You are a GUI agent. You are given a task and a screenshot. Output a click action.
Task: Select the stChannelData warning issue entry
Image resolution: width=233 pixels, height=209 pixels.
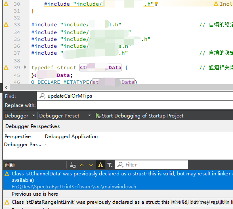point(118,180)
